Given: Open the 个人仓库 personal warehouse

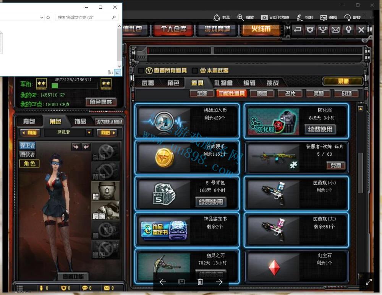Looking at the screenshot, I should coord(173,29).
